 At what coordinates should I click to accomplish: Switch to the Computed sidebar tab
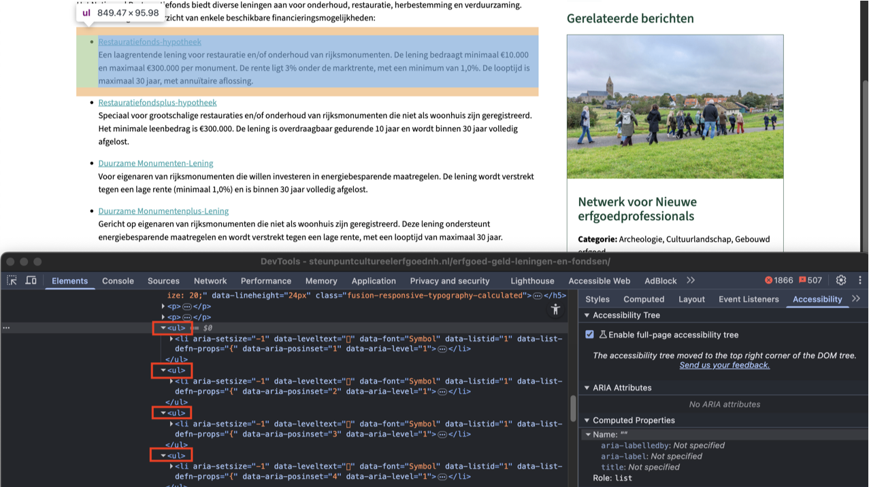click(644, 299)
